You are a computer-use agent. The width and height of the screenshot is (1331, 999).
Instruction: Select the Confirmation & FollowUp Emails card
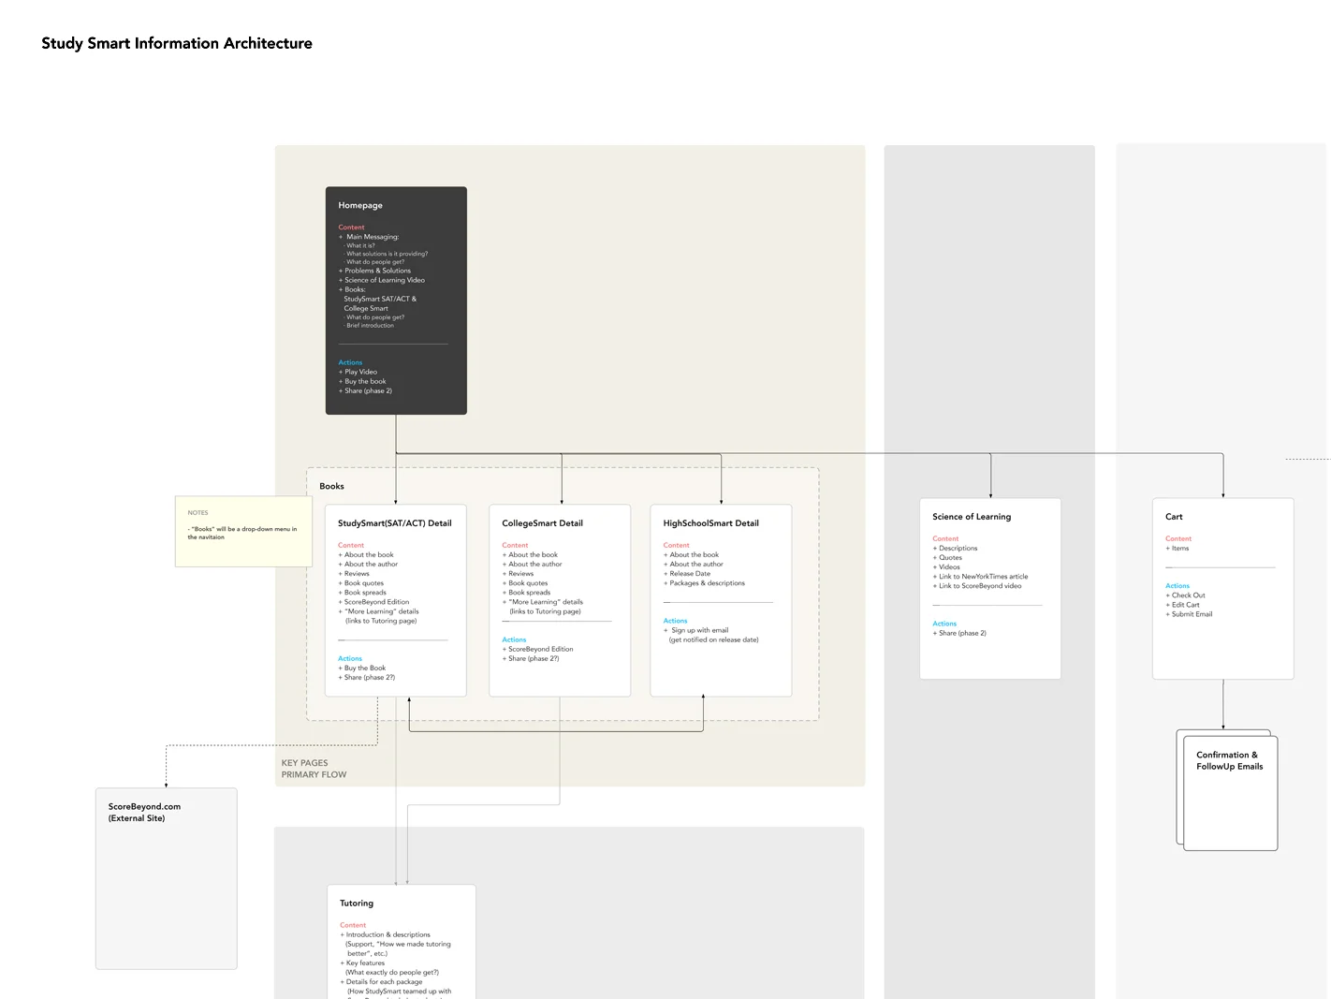(1231, 793)
